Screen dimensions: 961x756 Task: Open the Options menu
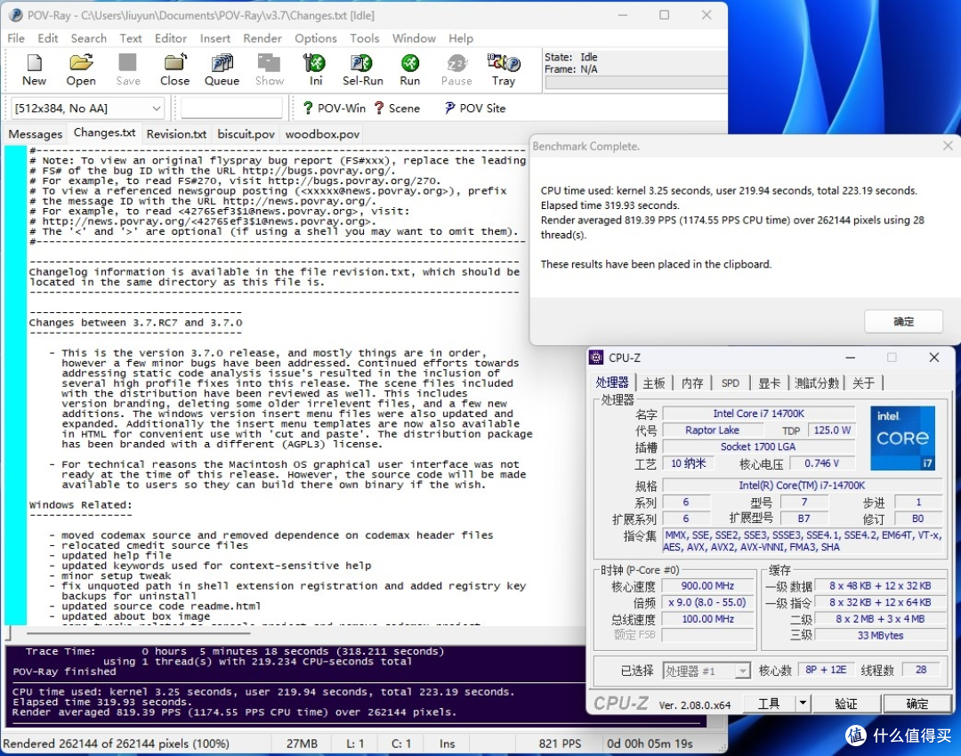coord(316,38)
